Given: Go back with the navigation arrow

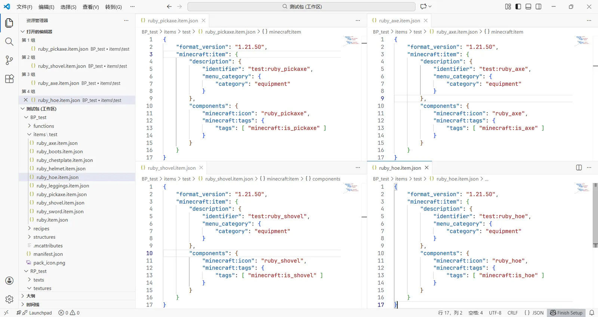Looking at the screenshot, I should click(x=169, y=7).
